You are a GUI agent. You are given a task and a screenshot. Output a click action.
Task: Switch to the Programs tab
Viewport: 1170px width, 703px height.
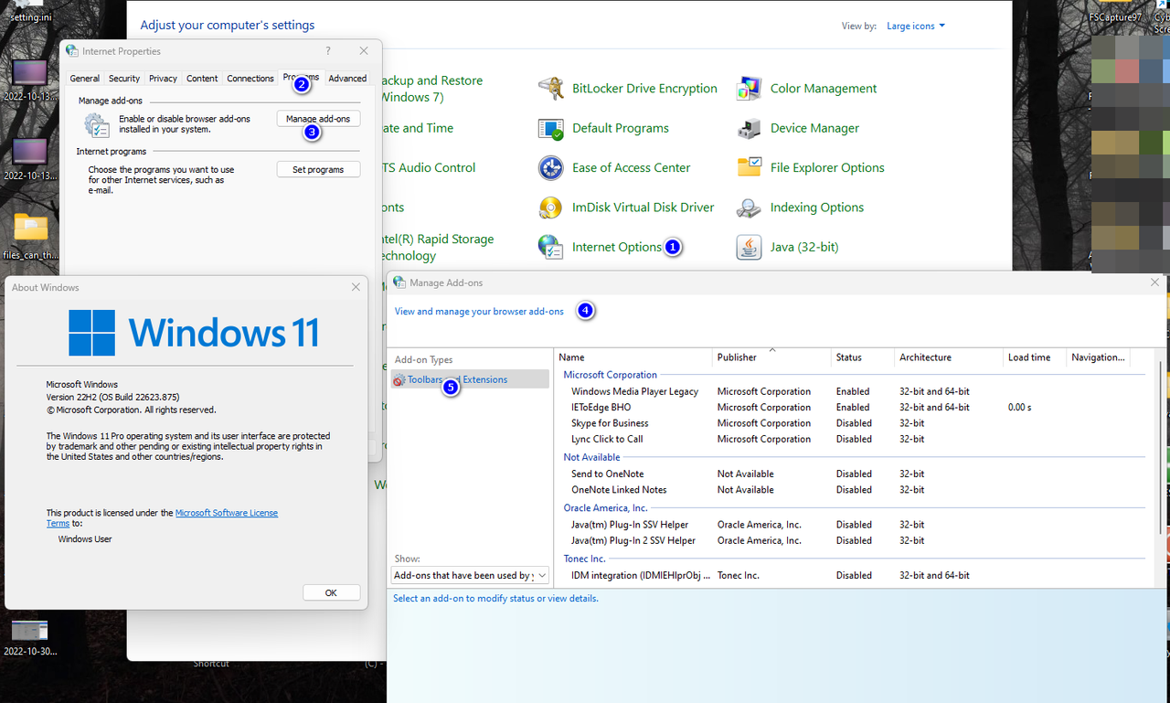click(x=301, y=78)
